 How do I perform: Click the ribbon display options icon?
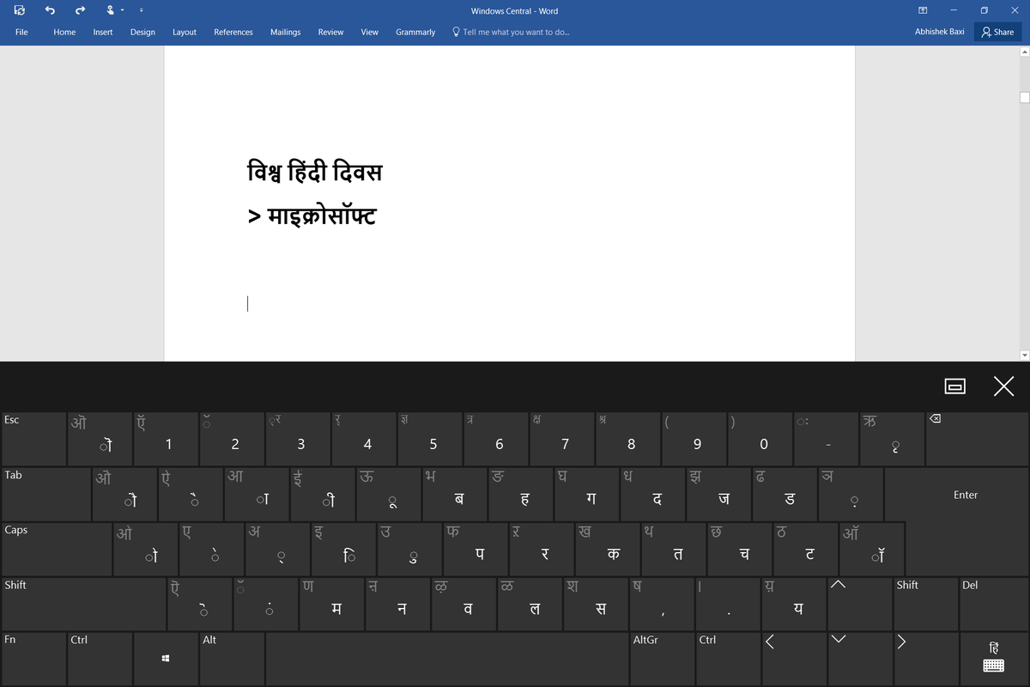point(922,10)
